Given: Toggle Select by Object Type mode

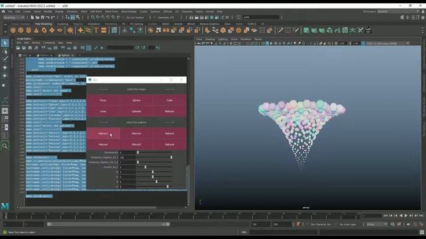Looking at the screenshot, I should pyautogui.click(x=73, y=17).
